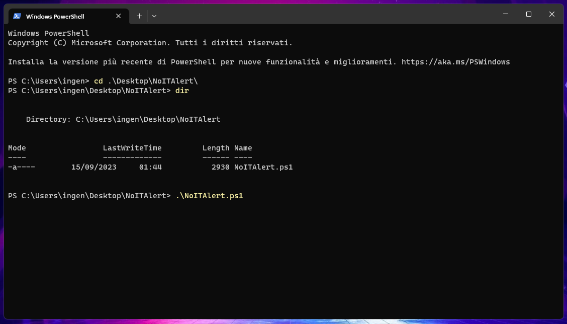Select the Windows PowerShell tab
This screenshot has width=567, height=324.
point(69,16)
